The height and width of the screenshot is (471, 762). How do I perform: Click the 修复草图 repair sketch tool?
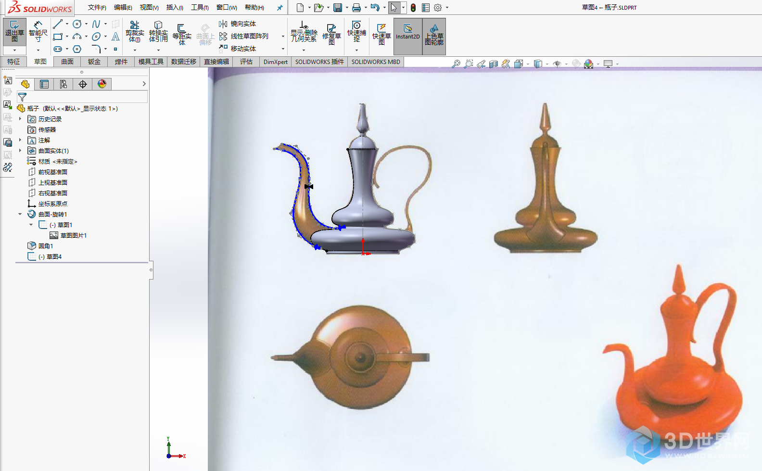click(x=331, y=34)
